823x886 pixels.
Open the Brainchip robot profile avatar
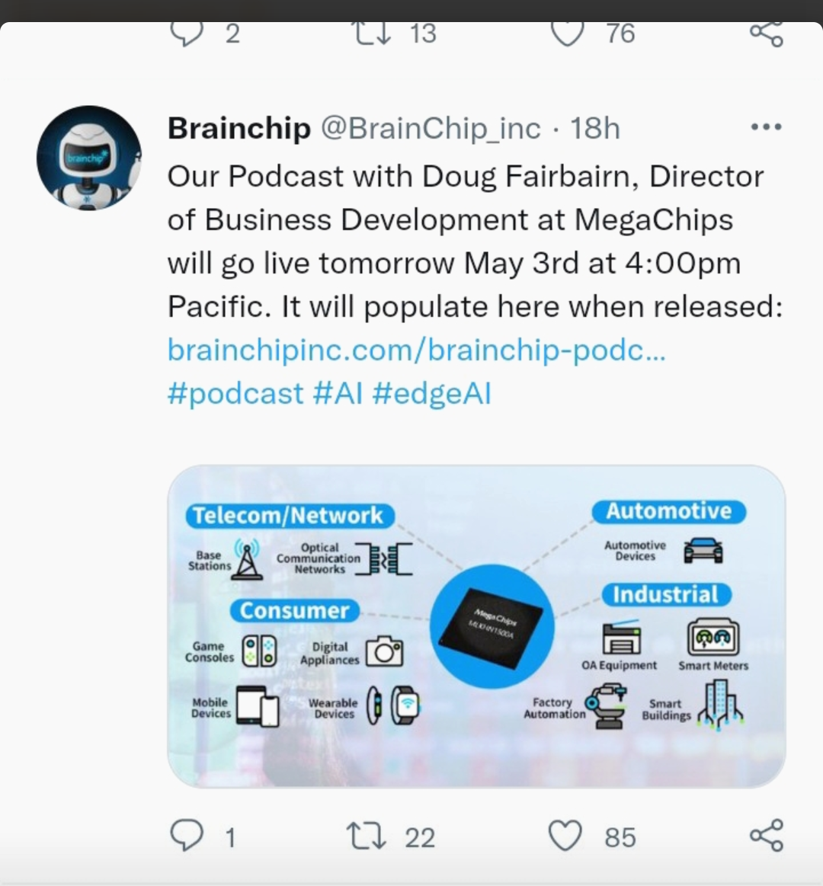[x=88, y=158]
